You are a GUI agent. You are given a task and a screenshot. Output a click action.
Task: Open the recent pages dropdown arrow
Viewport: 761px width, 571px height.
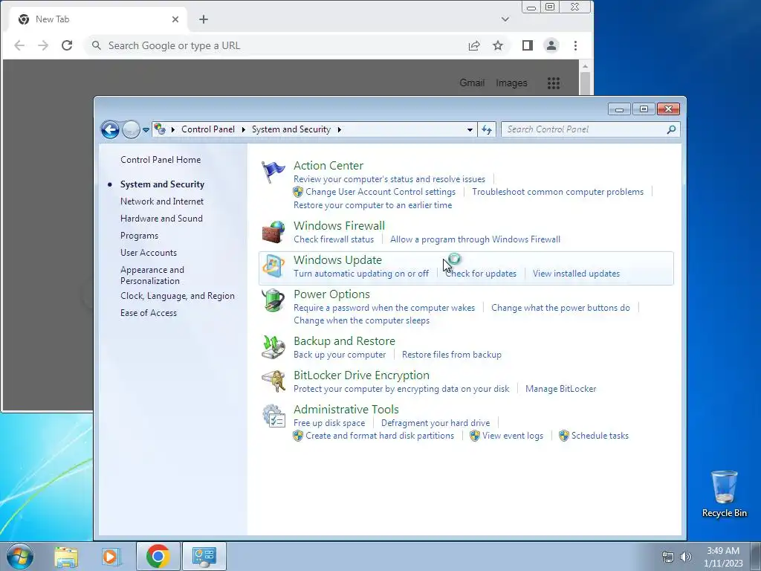[146, 129]
